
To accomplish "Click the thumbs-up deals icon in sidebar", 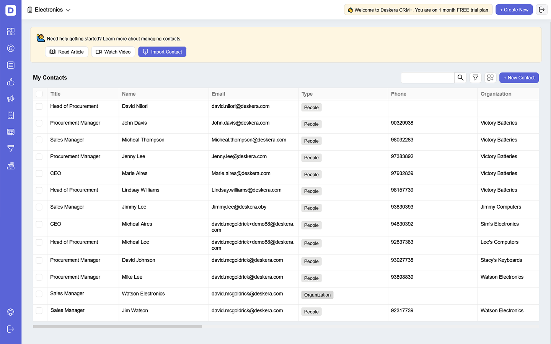I will [x=11, y=82].
